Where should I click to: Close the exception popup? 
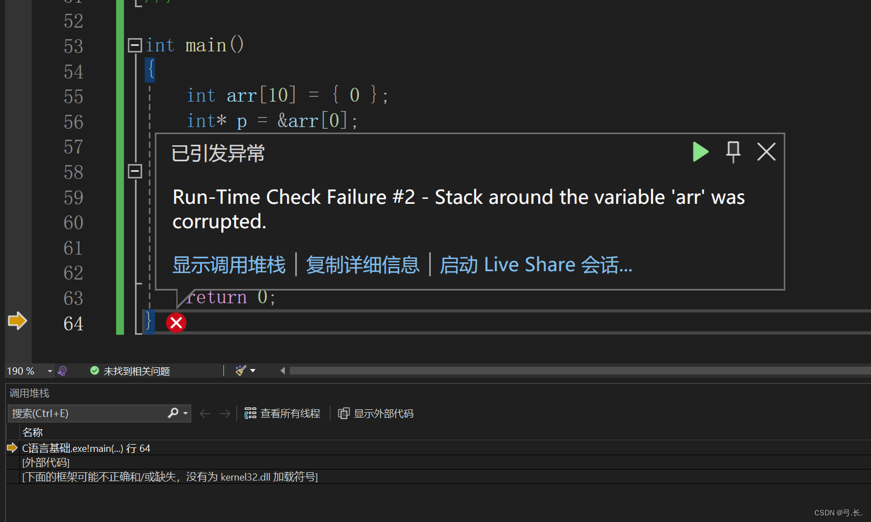click(766, 151)
